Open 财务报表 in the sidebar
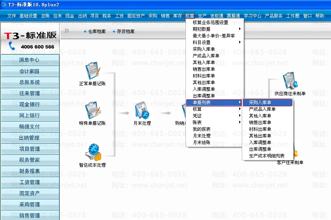The width and height of the screenshot is (331, 220). coord(30,171)
